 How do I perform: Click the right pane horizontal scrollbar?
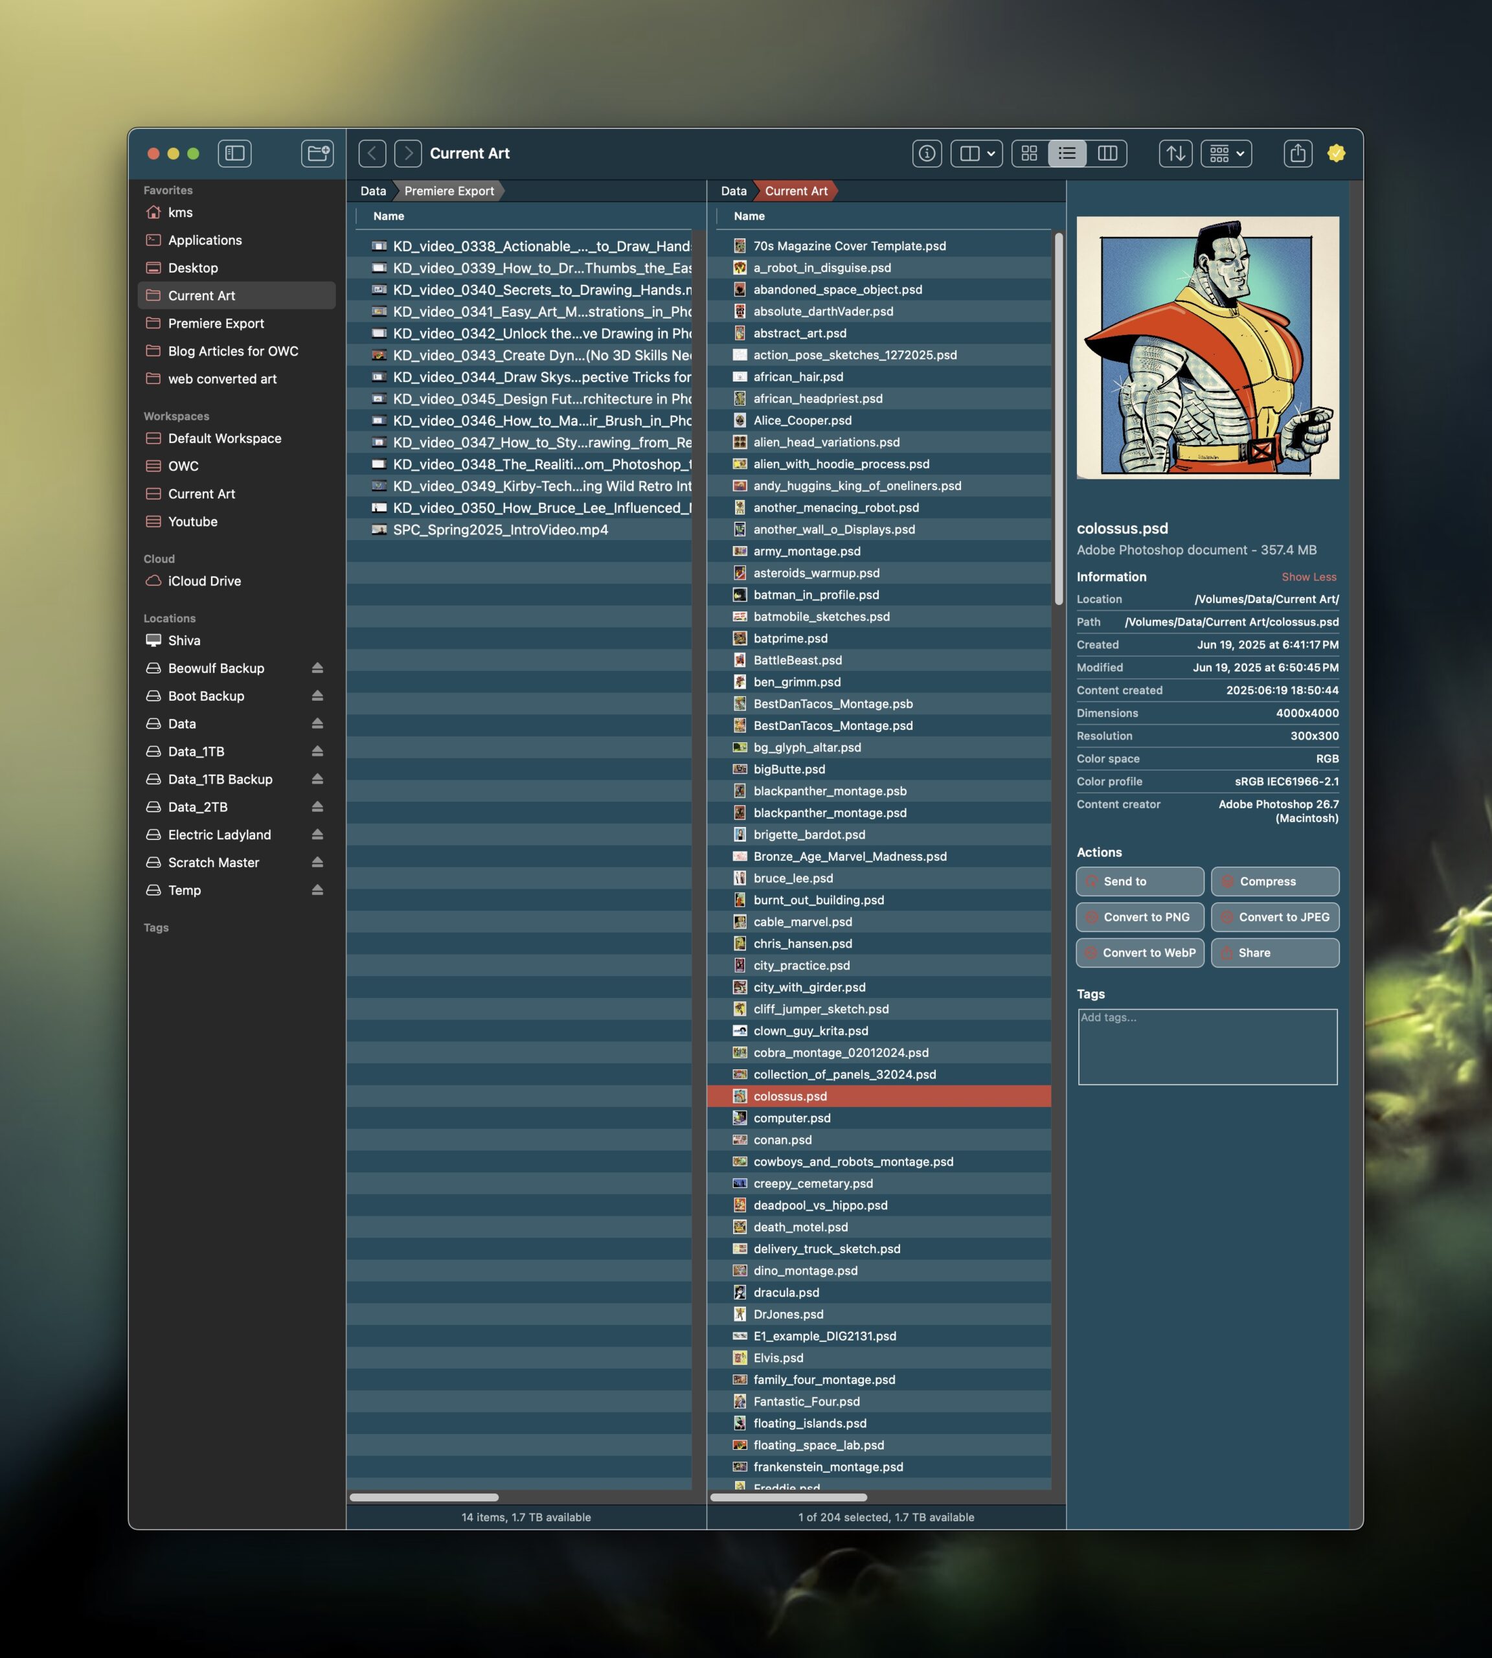[788, 1497]
